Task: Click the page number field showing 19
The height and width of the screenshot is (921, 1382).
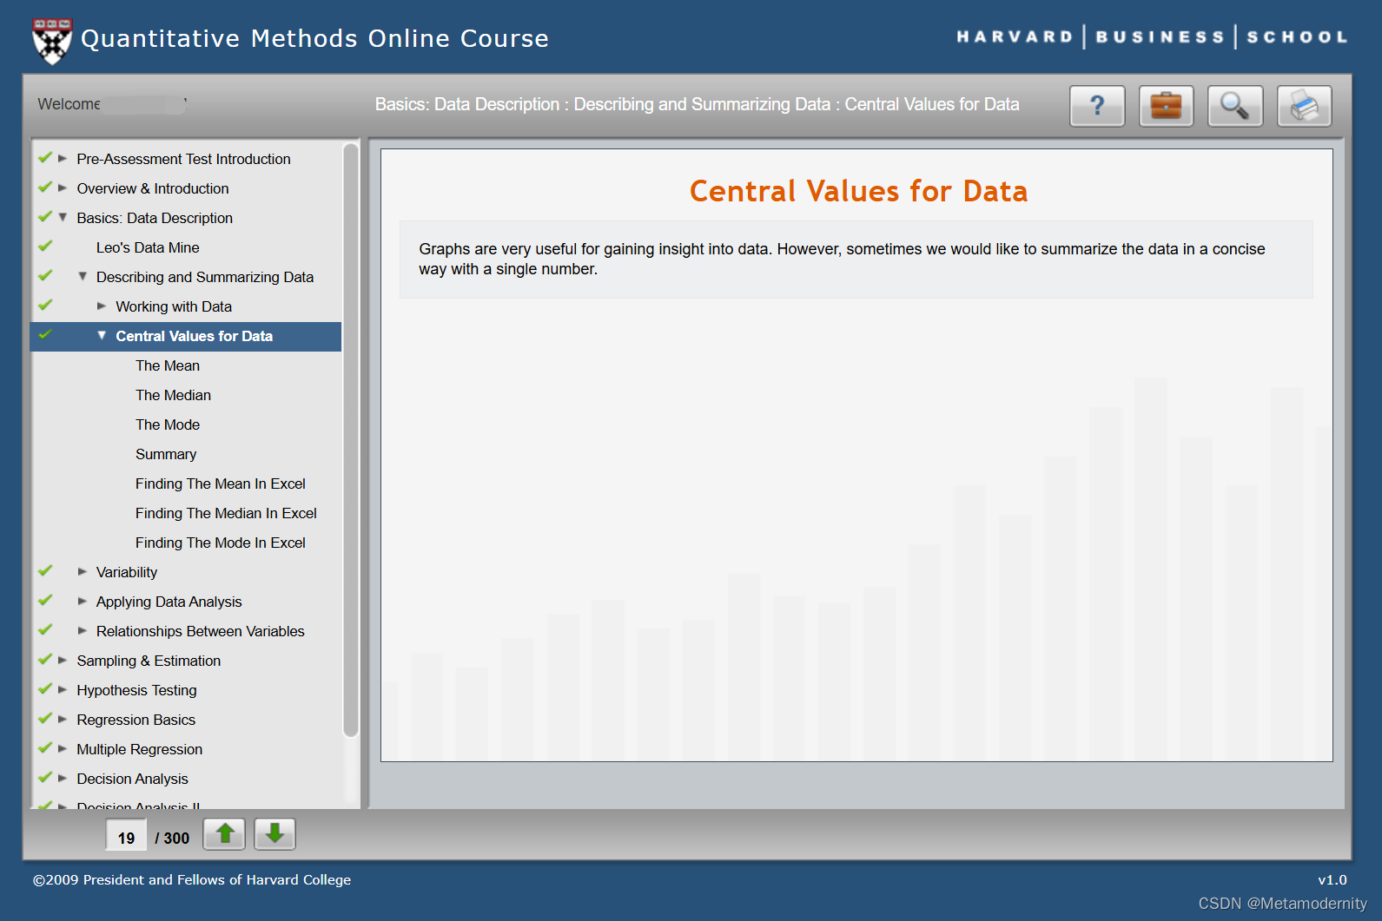Action: 126,837
